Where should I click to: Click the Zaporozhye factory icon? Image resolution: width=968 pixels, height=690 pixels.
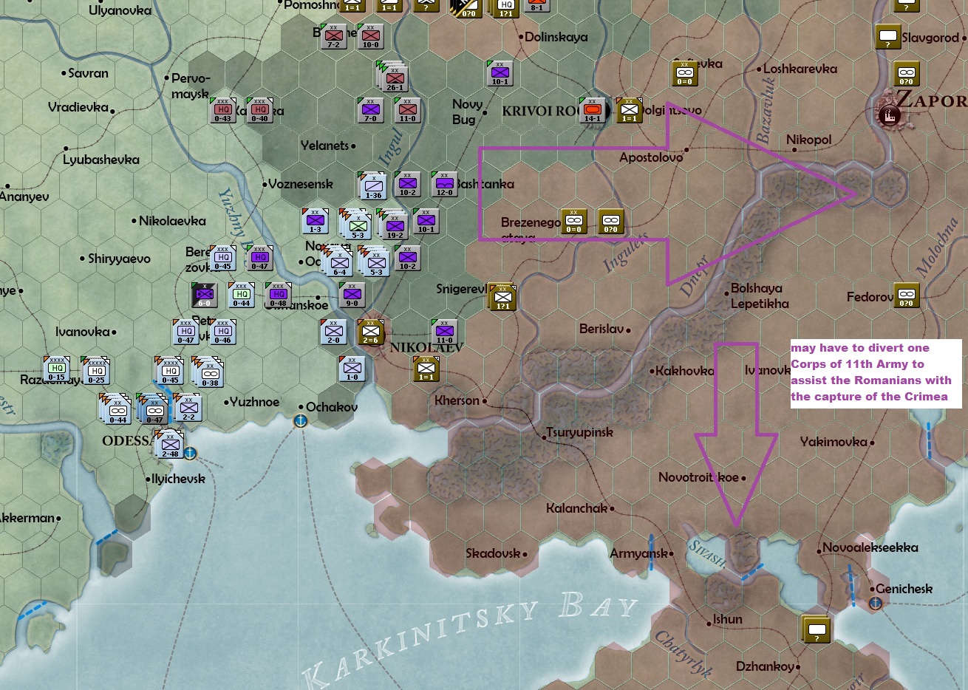pos(889,115)
